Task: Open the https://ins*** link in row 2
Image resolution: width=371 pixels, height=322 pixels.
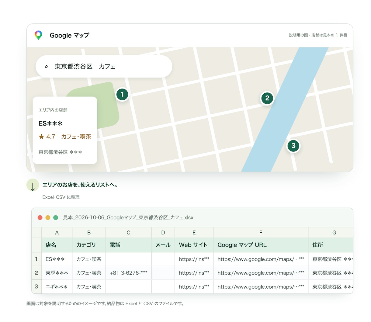Action: coord(194,273)
